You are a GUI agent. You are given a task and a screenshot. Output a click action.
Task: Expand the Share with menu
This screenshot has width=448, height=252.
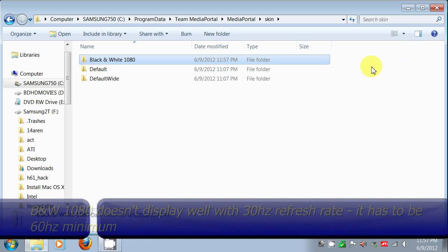click(x=154, y=34)
